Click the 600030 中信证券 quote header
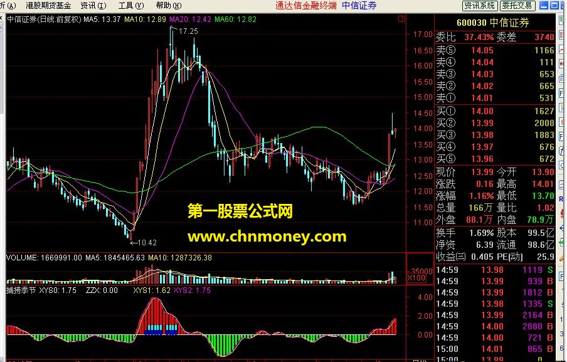Viewport: 567px width, 362px height. tap(492, 23)
